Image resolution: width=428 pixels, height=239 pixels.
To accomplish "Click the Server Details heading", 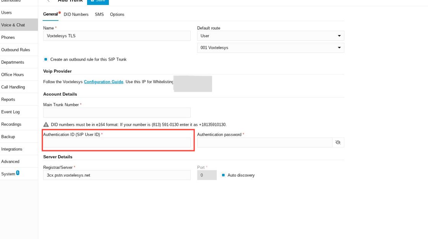I will (58, 157).
